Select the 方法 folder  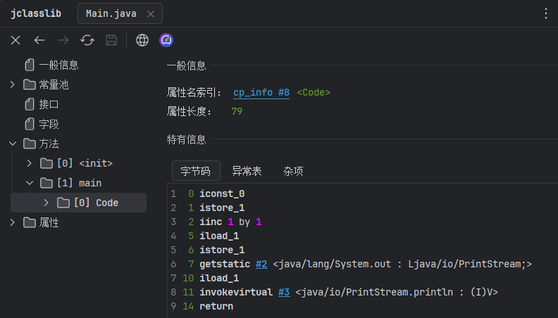[42, 144]
